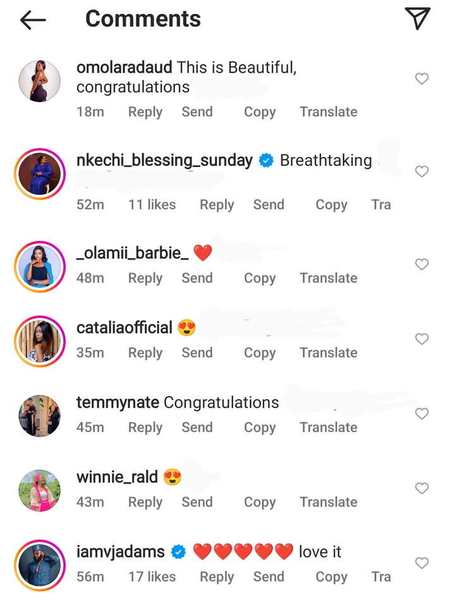Reply to iamvjadams' comment
Viewport: 455px width, 605px height.
[x=217, y=577]
